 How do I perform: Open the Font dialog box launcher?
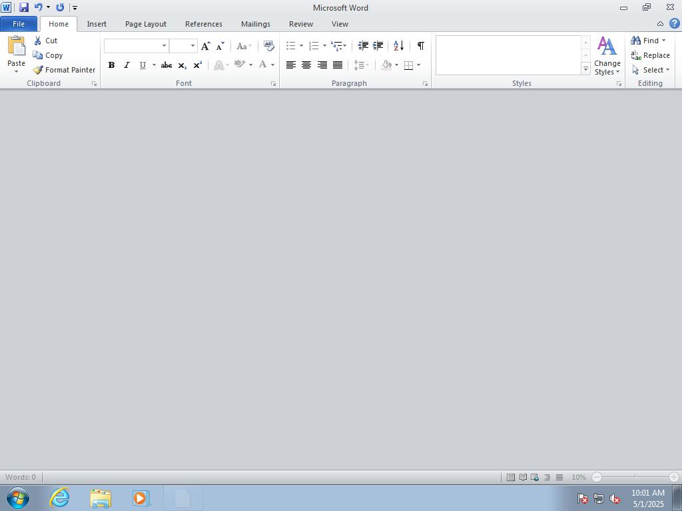(273, 83)
